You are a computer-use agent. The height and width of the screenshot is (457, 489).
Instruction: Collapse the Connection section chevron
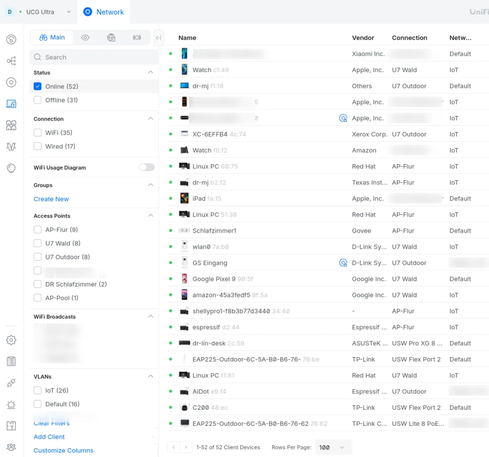tap(151, 119)
